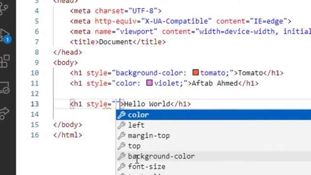The width and height of the screenshot is (311, 175).
Task: Click 'Tomato' heading text on line 10
Action: (x=251, y=73)
